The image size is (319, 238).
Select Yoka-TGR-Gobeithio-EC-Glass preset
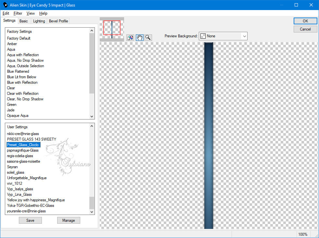(x=31, y=206)
